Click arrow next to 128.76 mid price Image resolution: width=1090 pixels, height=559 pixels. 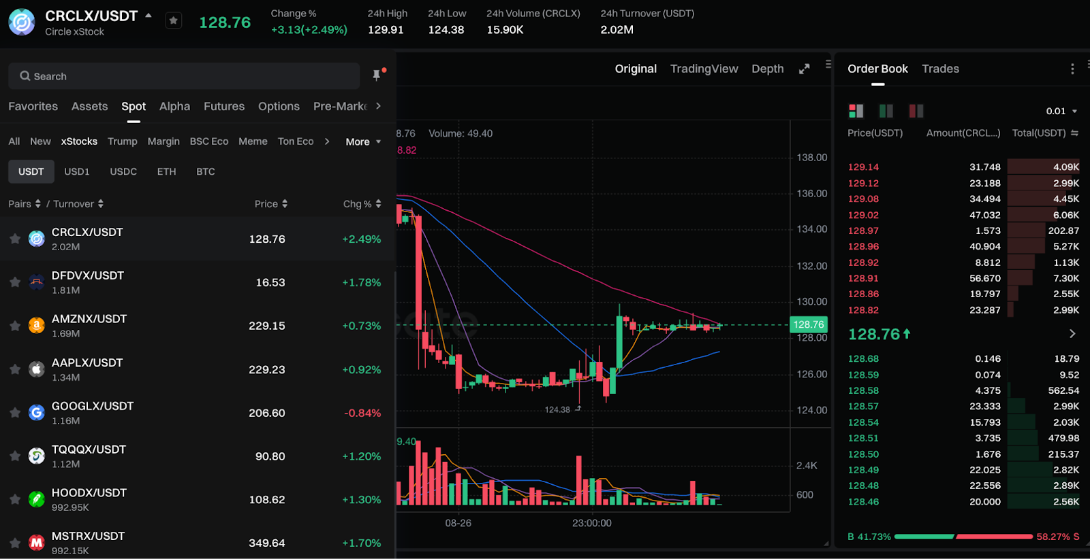click(x=1072, y=333)
